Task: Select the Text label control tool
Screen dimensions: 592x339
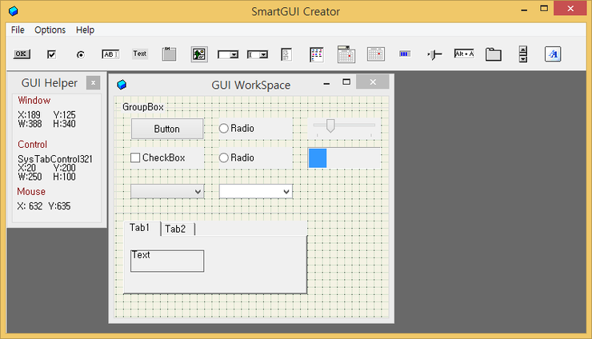Action: [140, 54]
